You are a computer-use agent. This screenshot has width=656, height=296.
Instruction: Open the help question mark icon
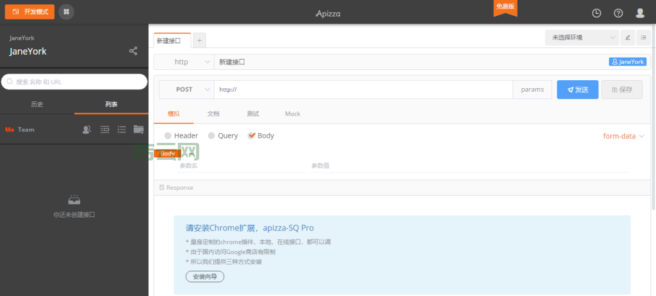coord(618,13)
